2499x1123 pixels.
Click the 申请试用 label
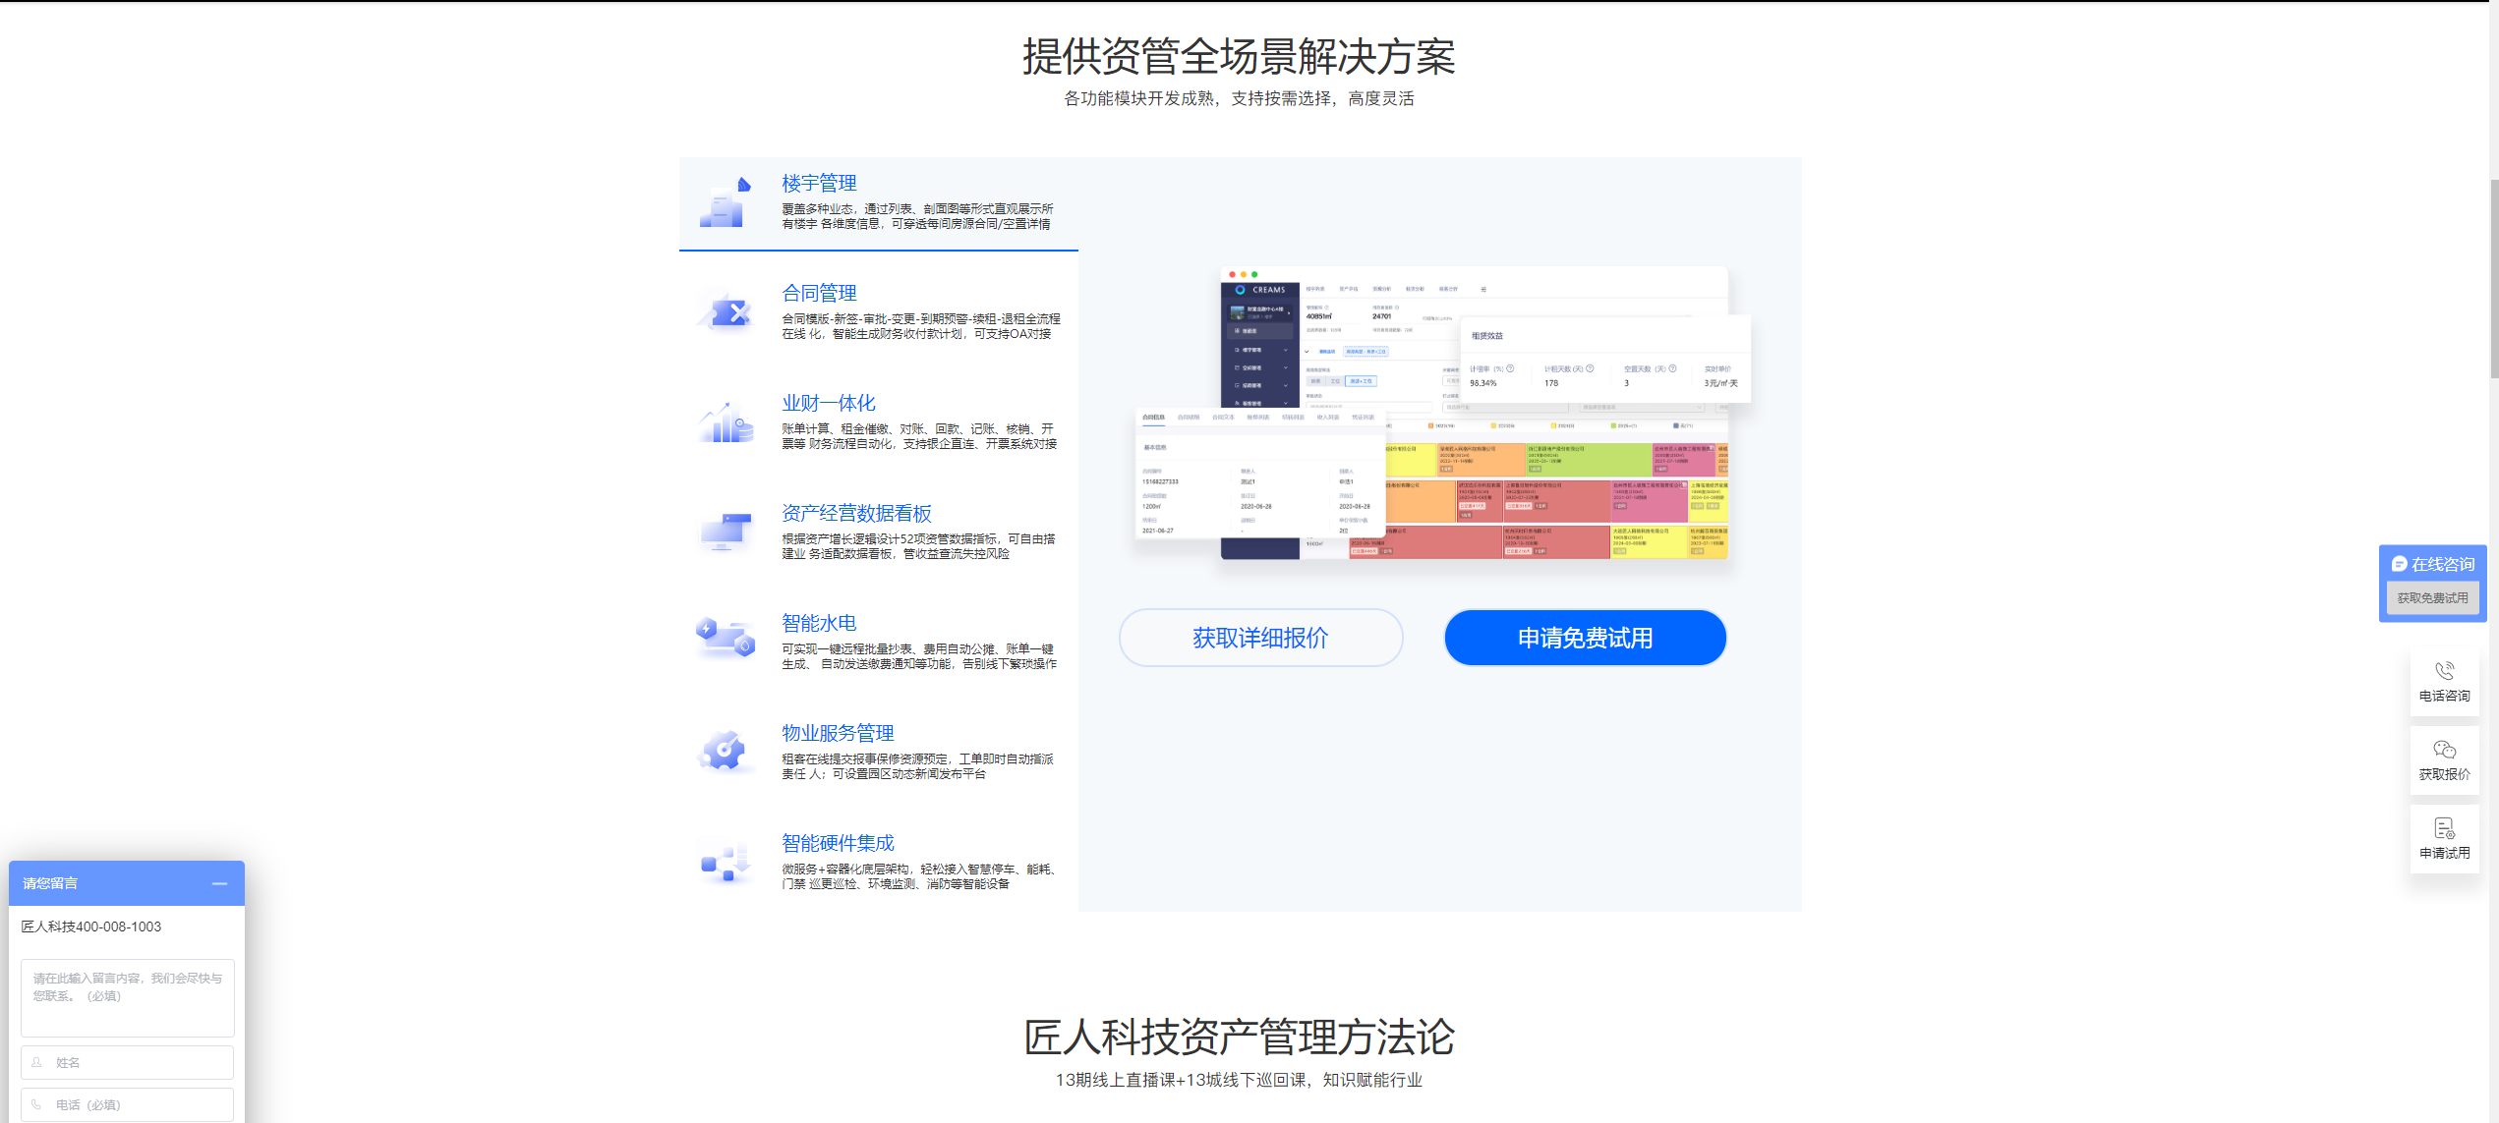(x=2444, y=853)
